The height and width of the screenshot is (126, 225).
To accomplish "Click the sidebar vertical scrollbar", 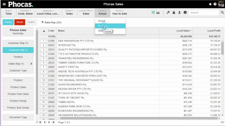I will [x=37, y=72].
